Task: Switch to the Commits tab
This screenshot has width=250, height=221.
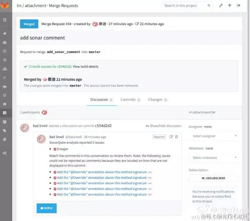Action: pos(130,100)
